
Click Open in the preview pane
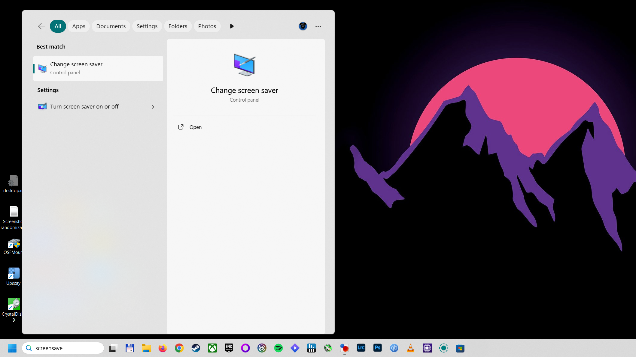pos(195,127)
